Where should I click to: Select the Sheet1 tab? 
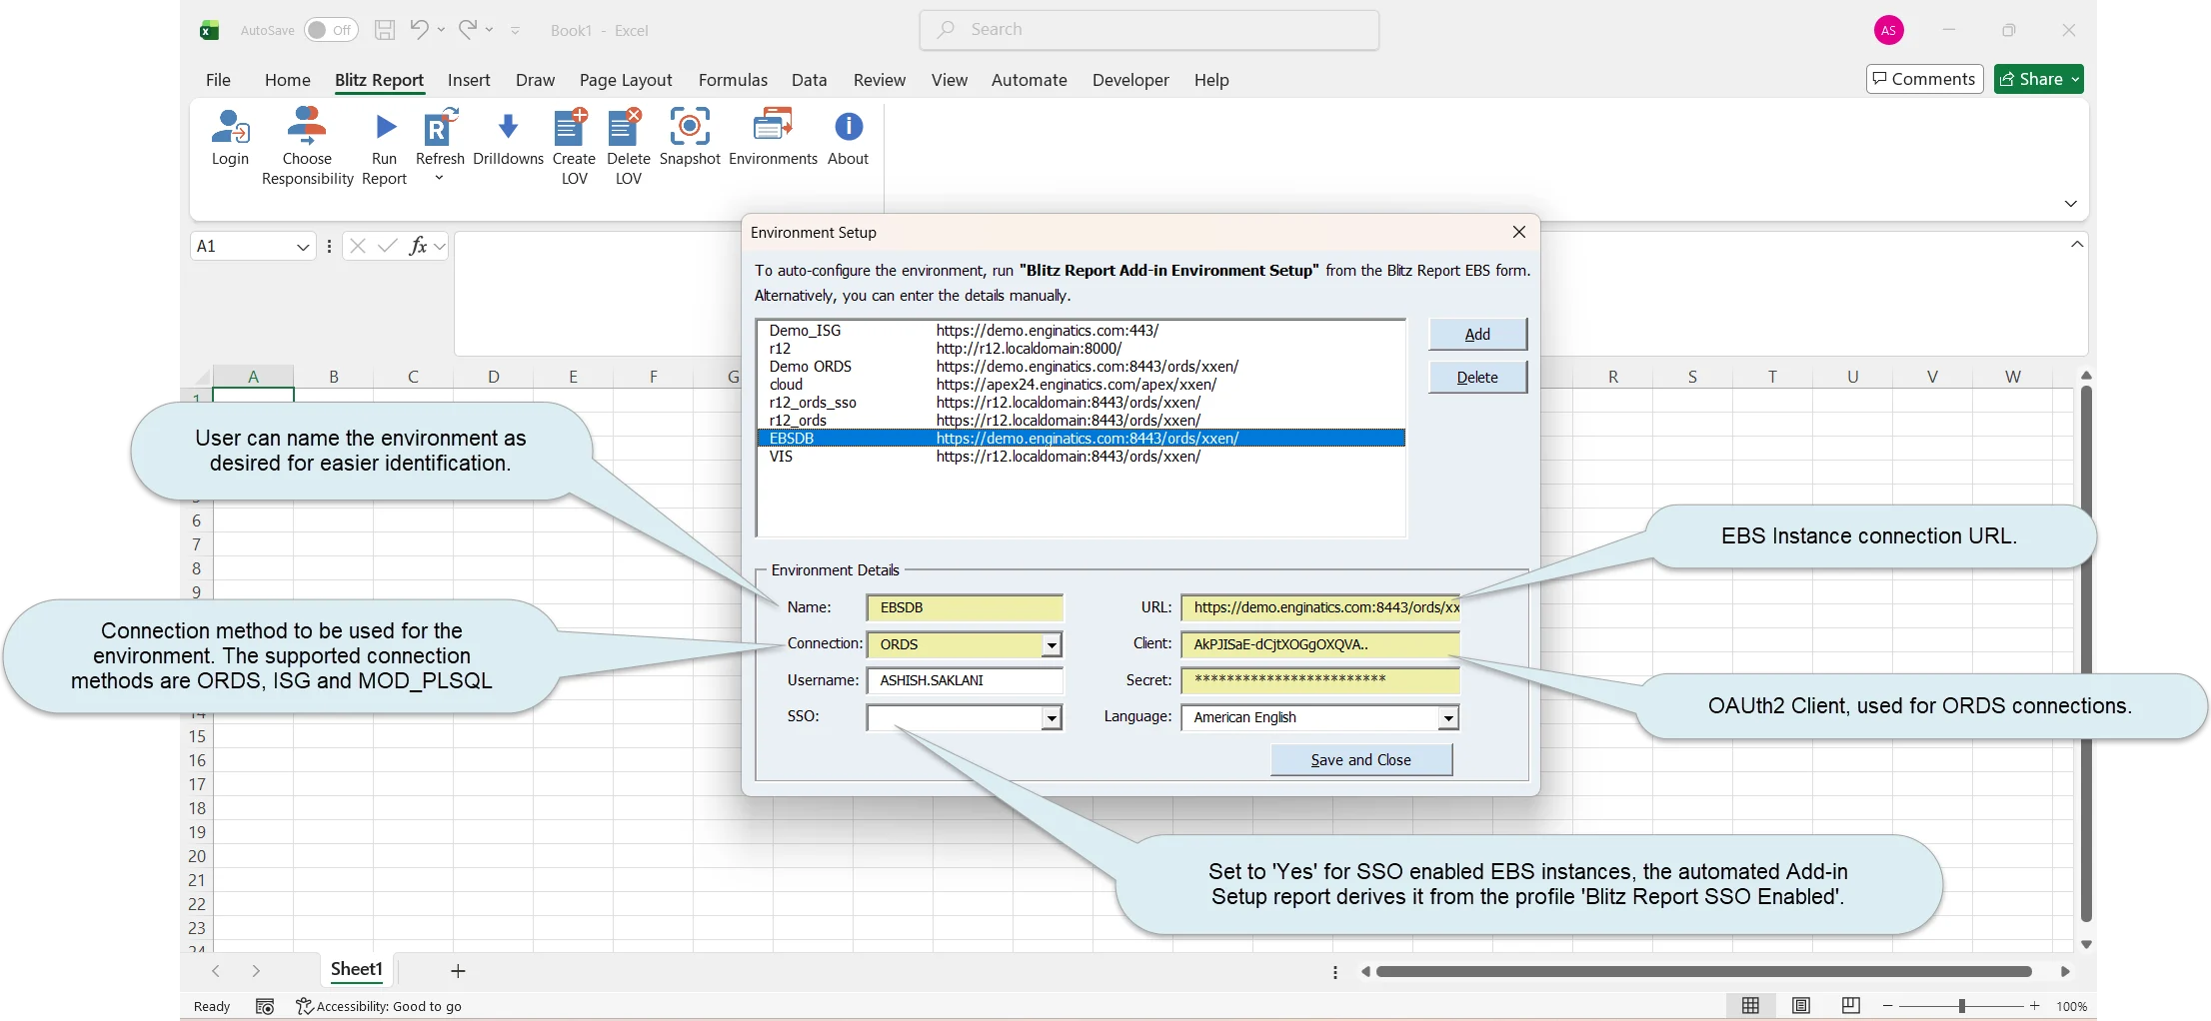[357, 969]
